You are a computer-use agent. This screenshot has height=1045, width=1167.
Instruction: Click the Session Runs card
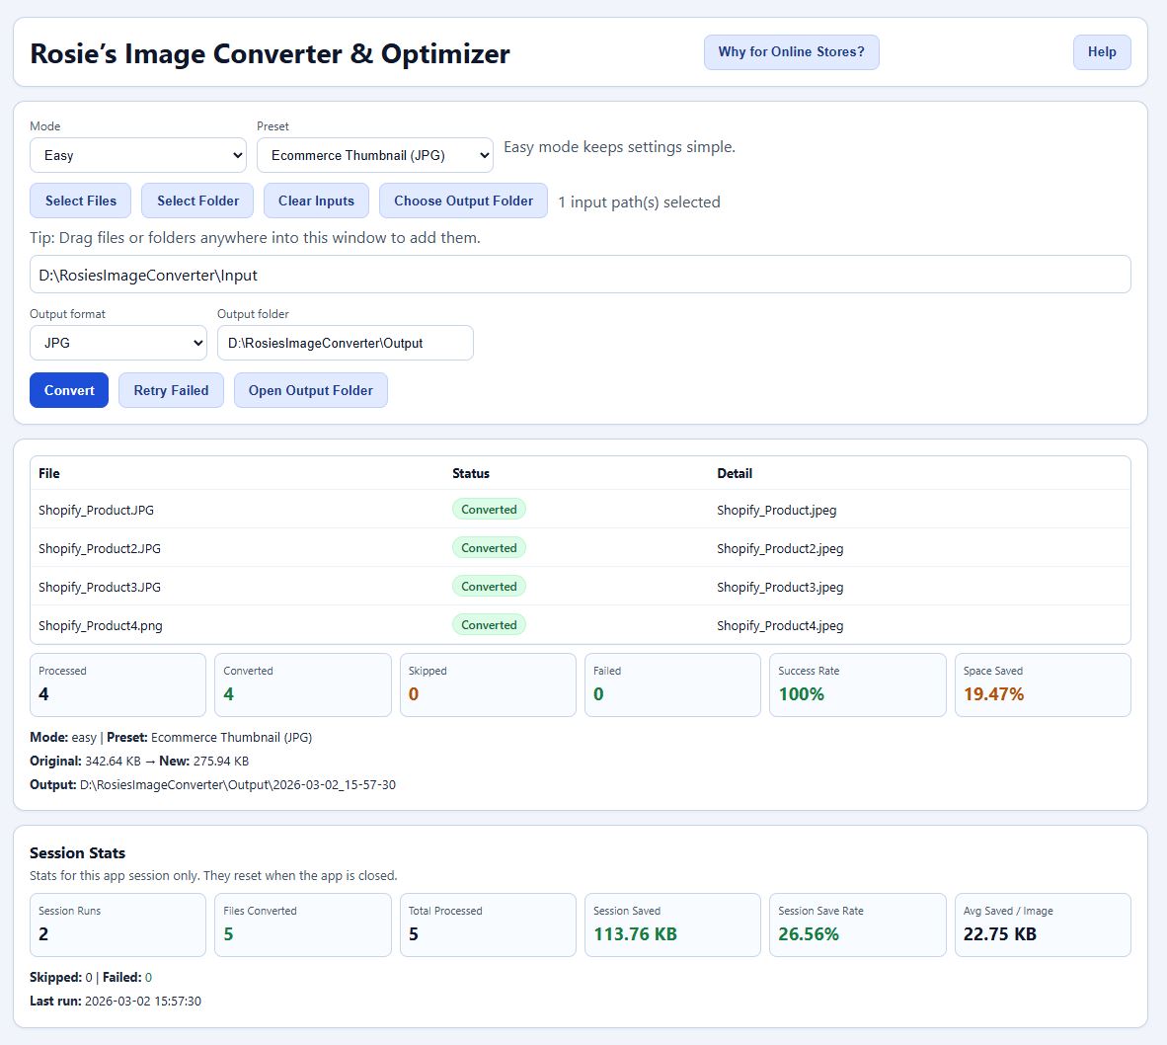point(117,925)
